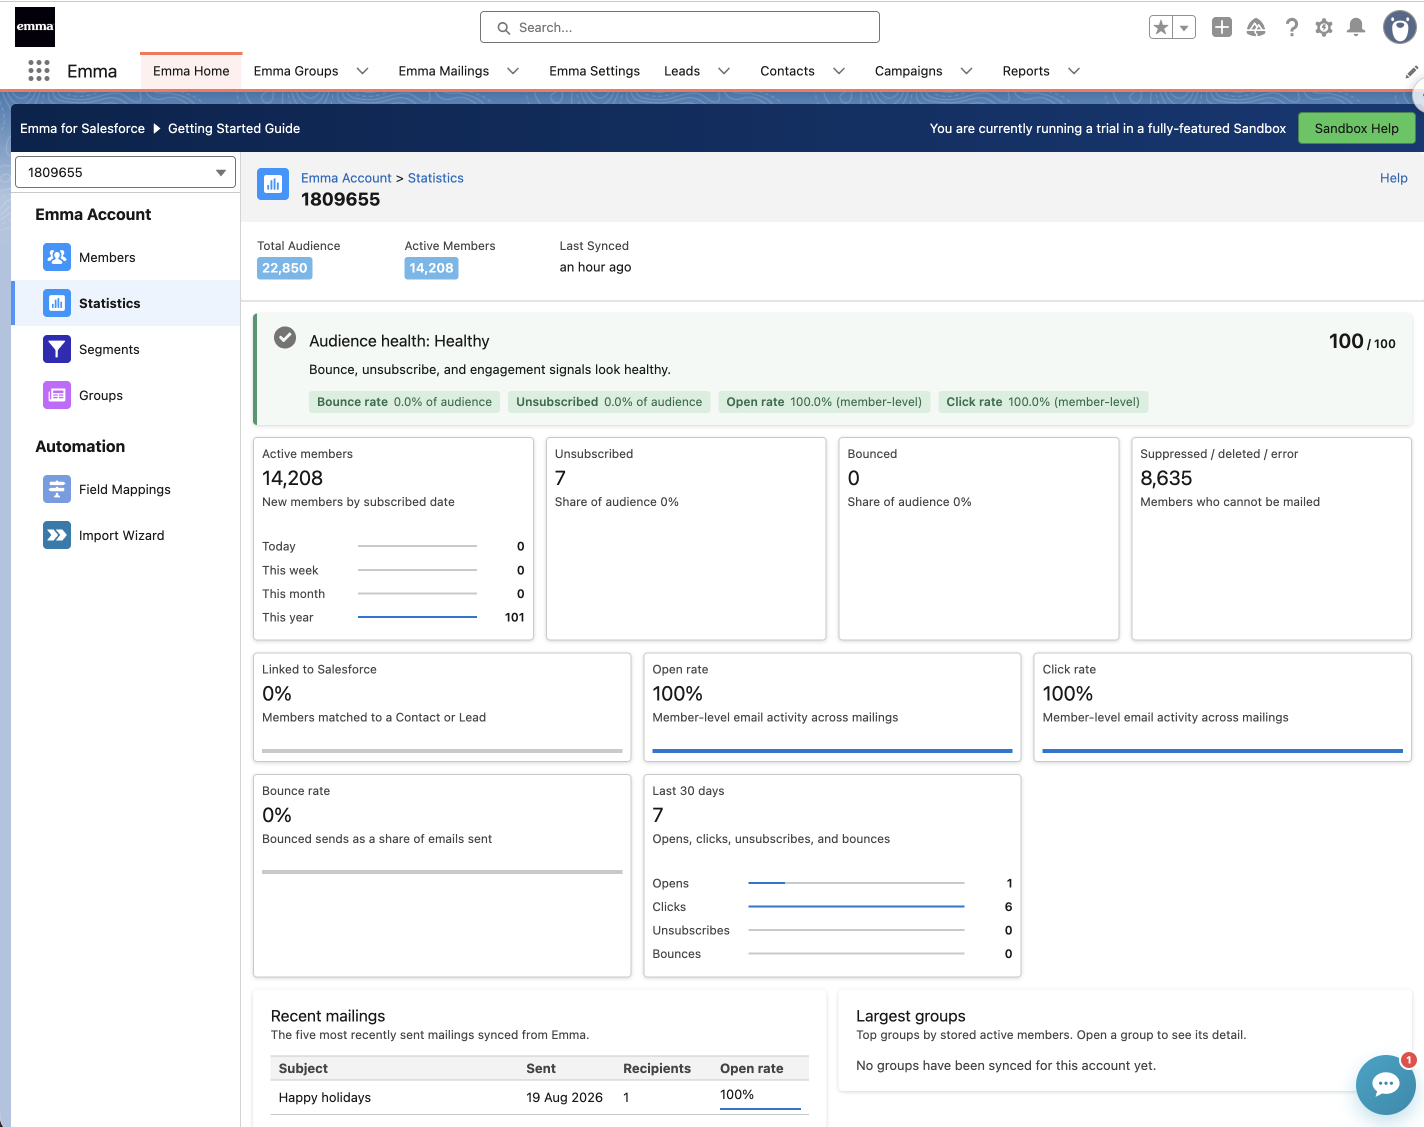Open the Notifications bell icon
1424x1127 pixels.
[1356, 27]
